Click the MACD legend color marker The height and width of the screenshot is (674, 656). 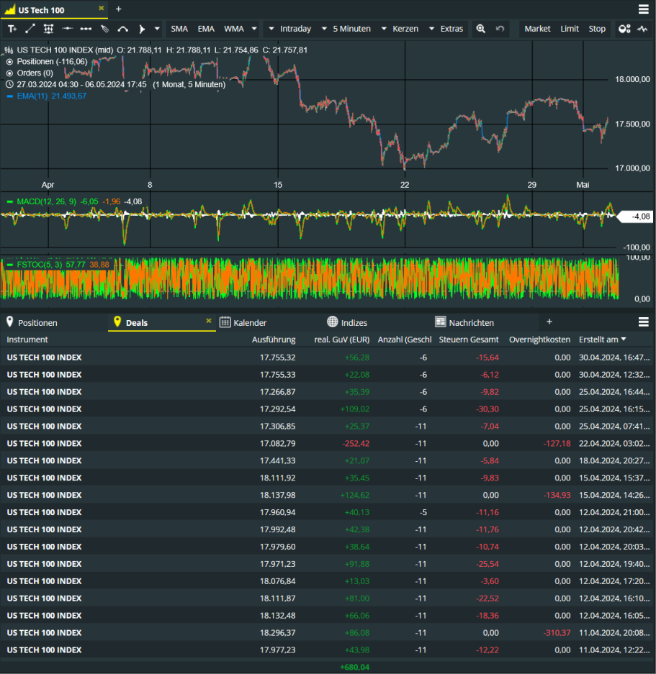[10, 201]
